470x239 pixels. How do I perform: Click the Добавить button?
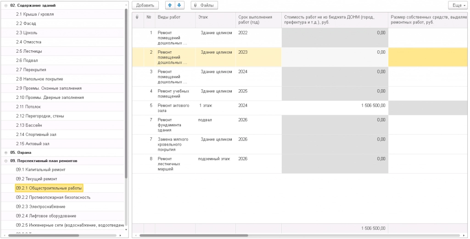pos(145,5)
